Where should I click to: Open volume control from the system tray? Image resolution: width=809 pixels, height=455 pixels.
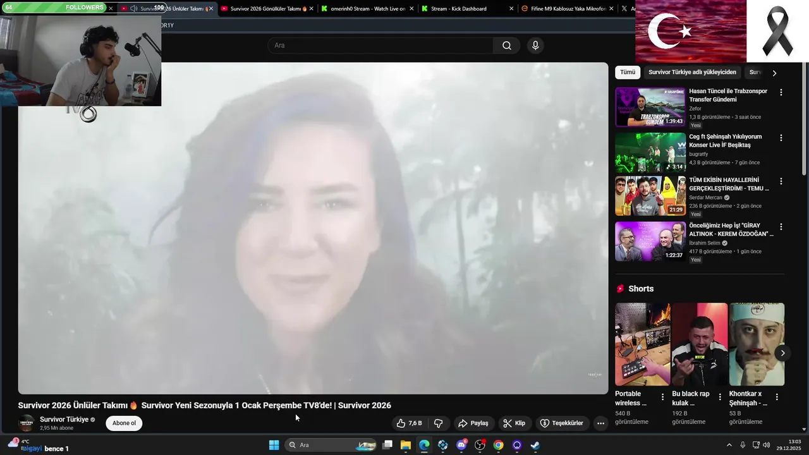pyautogui.click(x=767, y=445)
